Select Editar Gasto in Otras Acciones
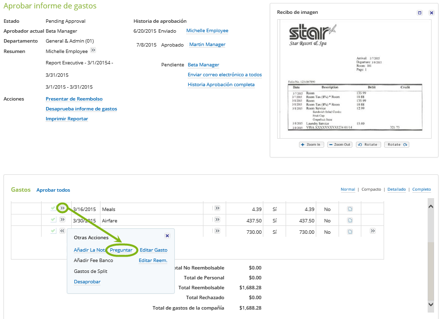Image resolution: width=443 pixels, height=319 pixels. pos(153,250)
